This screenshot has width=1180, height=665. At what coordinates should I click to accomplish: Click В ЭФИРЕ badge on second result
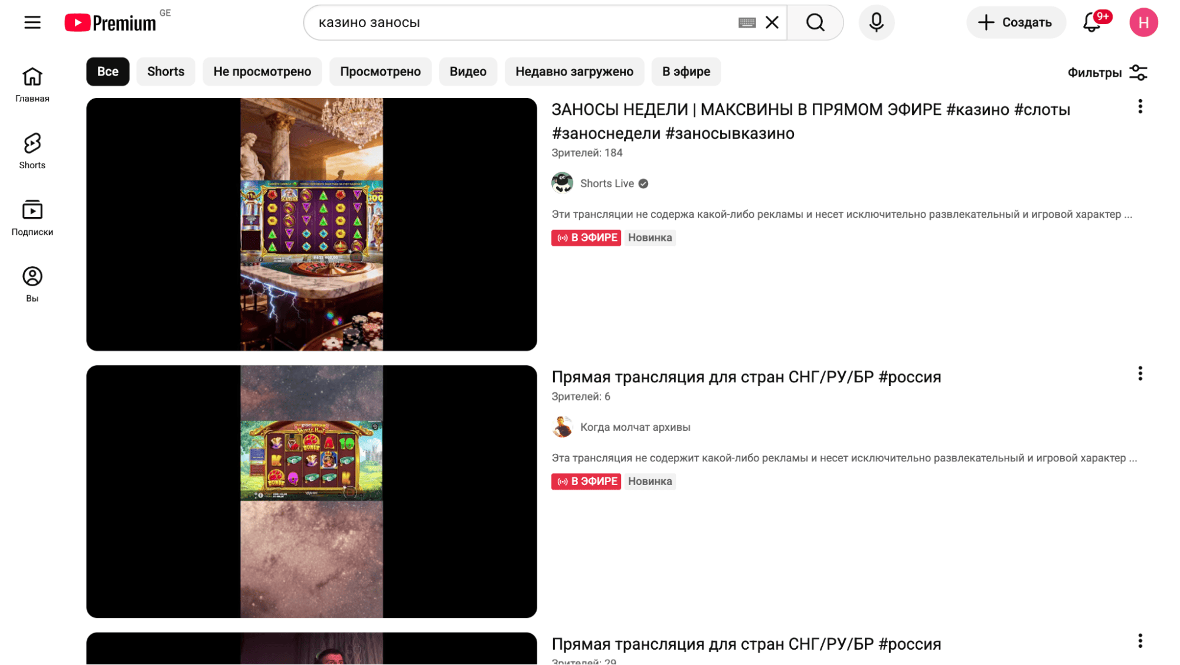pyautogui.click(x=586, y=481)
